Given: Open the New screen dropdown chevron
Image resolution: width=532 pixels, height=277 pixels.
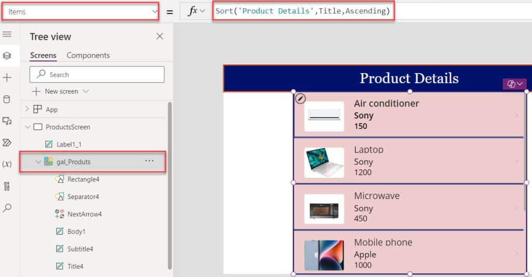Looking at the screenshot, I should pyautogui.click(x=86, y=91).
